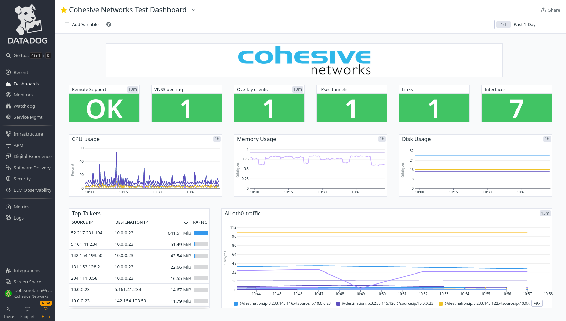Click the Logs icon in the sidebar
The height and width of the screenshot is (321, 566).
coord(8,218)
